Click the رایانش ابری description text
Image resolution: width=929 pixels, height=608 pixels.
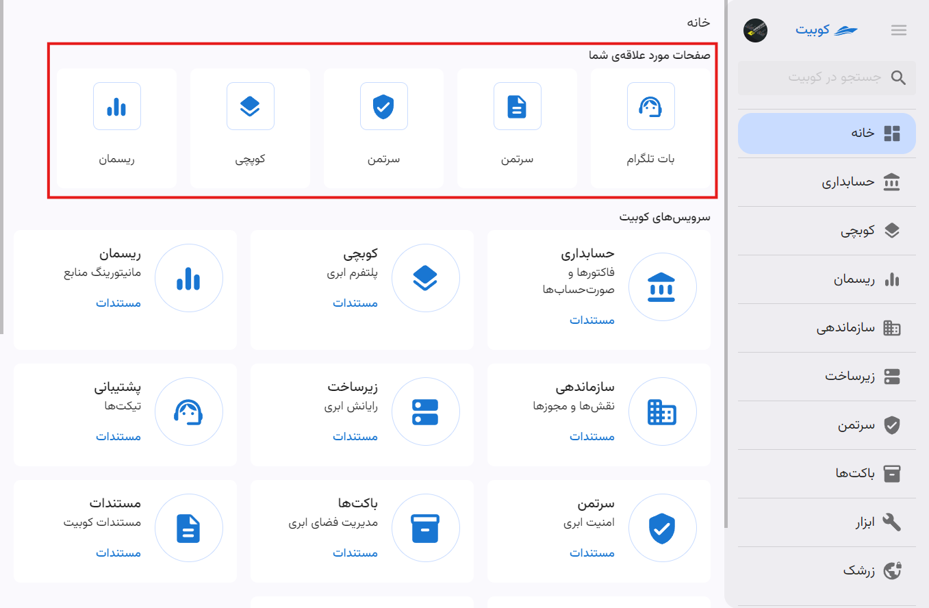click(351, 406)
